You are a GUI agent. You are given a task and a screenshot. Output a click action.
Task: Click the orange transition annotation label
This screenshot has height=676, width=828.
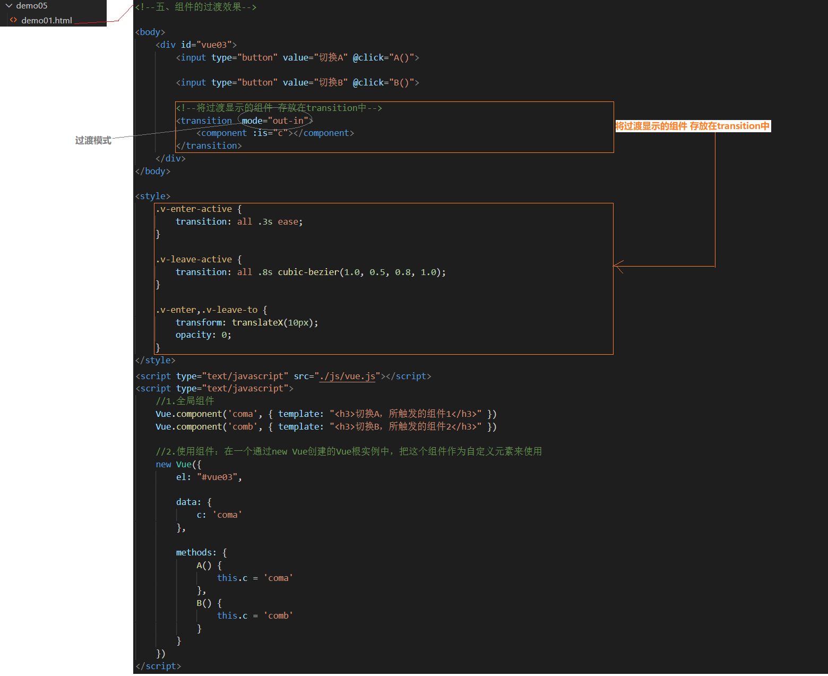point(693,126)
